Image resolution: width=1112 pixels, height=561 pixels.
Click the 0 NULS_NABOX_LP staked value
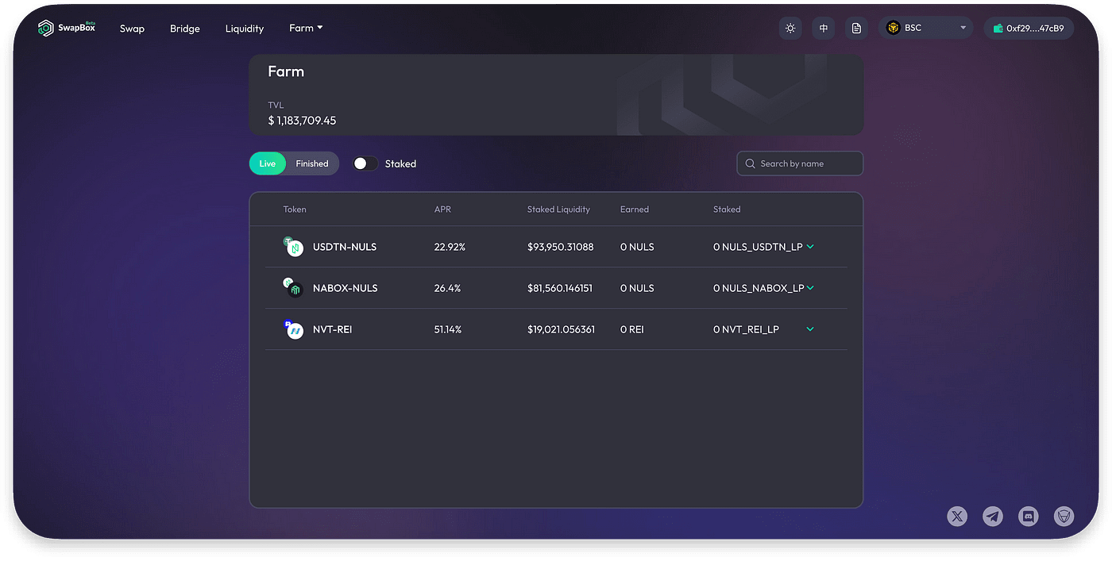[x=759, y=288]
